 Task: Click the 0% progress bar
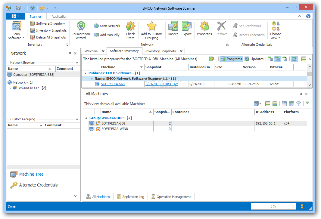[273, 206]
